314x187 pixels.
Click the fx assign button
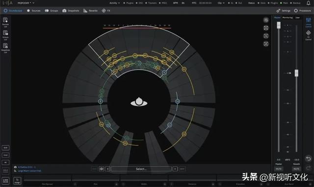coord(17,181)
